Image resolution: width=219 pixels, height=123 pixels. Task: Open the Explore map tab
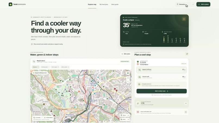coord(92,4)
